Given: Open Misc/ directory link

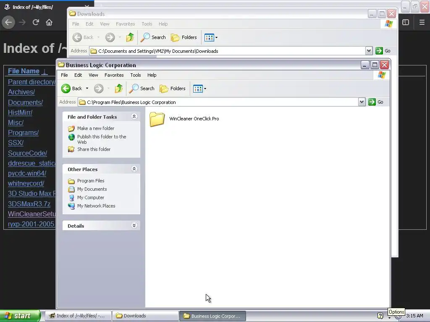Looking at the screenshot, I should pos(16,123).
